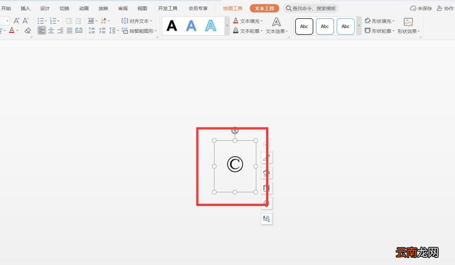Expand the shape style gallery
The width and height of the screenshot is (455, 265).
pyautogui.click(x=359, y=26)
